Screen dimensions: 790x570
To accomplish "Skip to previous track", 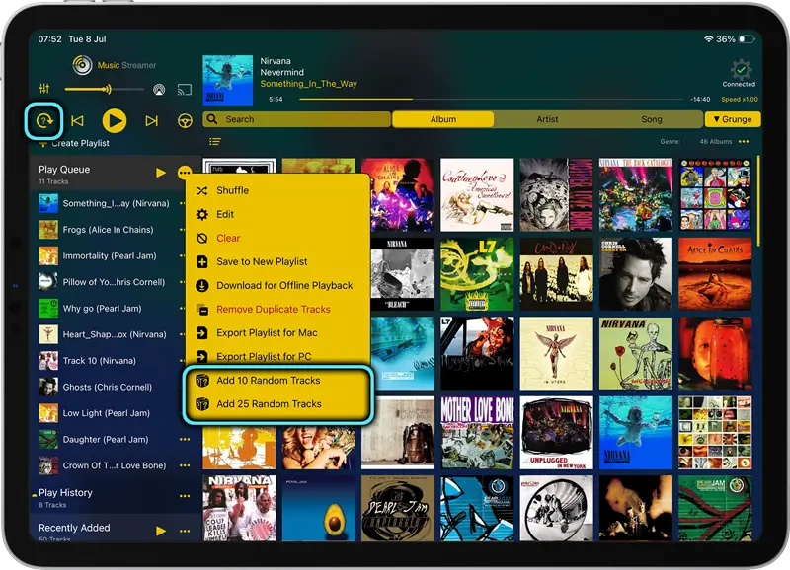I will click(x=78, y=120).
